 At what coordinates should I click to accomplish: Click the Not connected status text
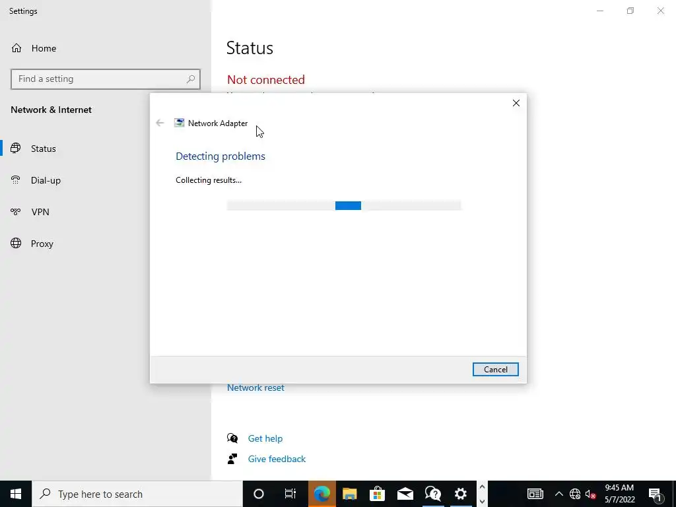coord(266,80)
